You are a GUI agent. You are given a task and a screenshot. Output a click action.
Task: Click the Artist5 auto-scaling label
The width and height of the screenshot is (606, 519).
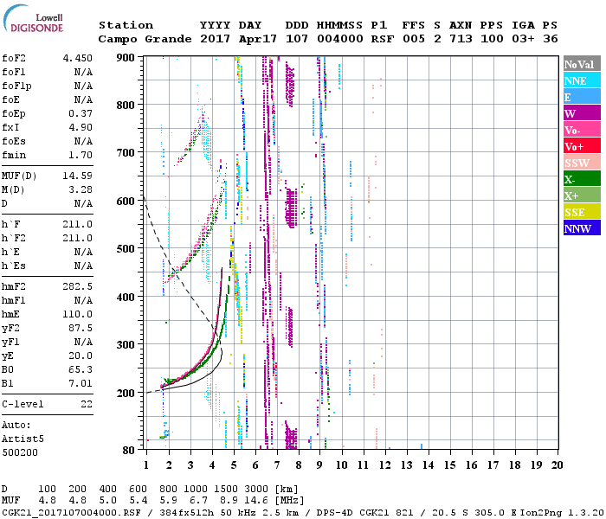[23, 439]
